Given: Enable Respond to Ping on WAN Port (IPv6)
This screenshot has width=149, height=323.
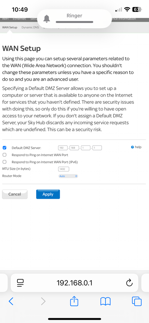Looking at the screenshot, I should point(4,162).
